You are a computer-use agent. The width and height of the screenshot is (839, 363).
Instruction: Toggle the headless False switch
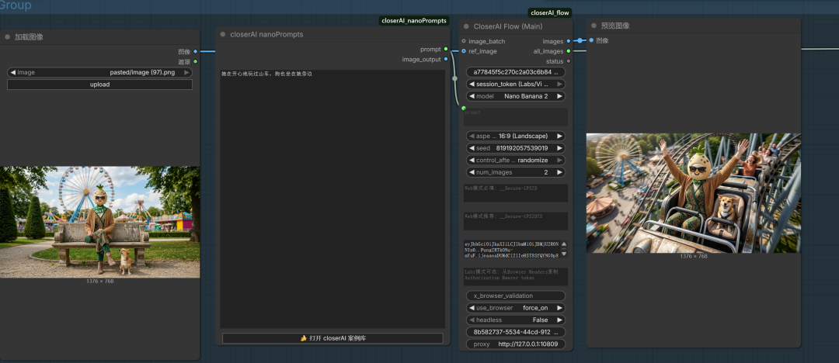(516, 320)
